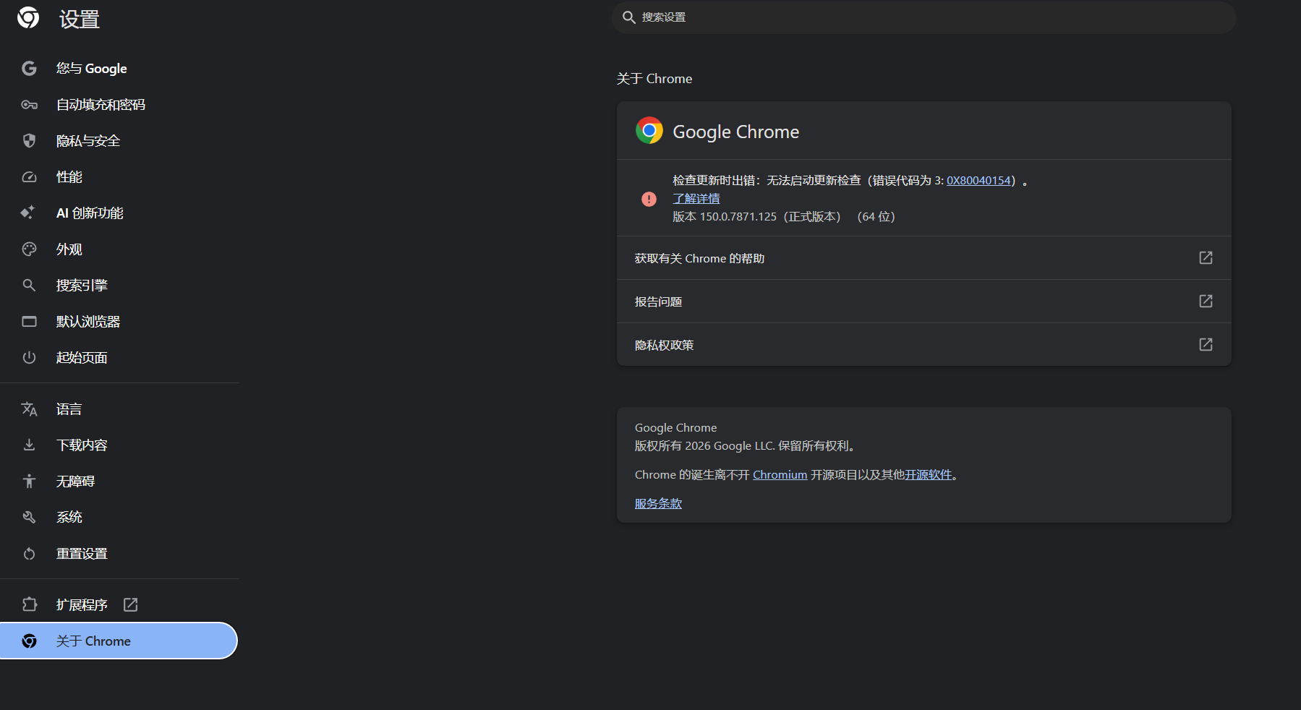The image size is (1301, 710).
Task: Open the 开源软件 link
Action: [x=929, y=475]
